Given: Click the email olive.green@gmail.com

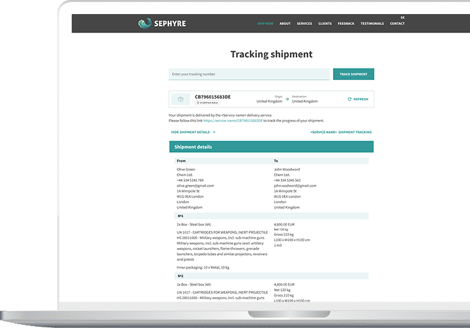Looking at the screenshot, I should [195, 185].
